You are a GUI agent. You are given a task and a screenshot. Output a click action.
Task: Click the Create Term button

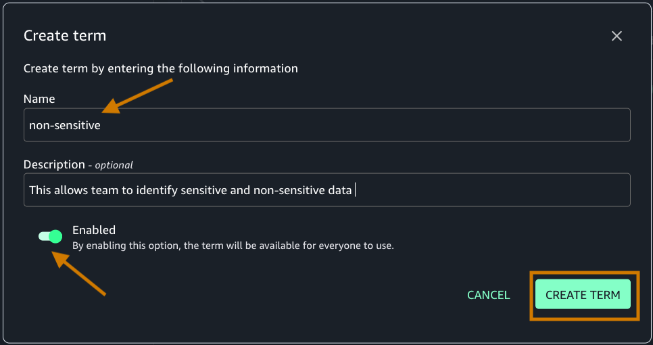pos(583,295)
